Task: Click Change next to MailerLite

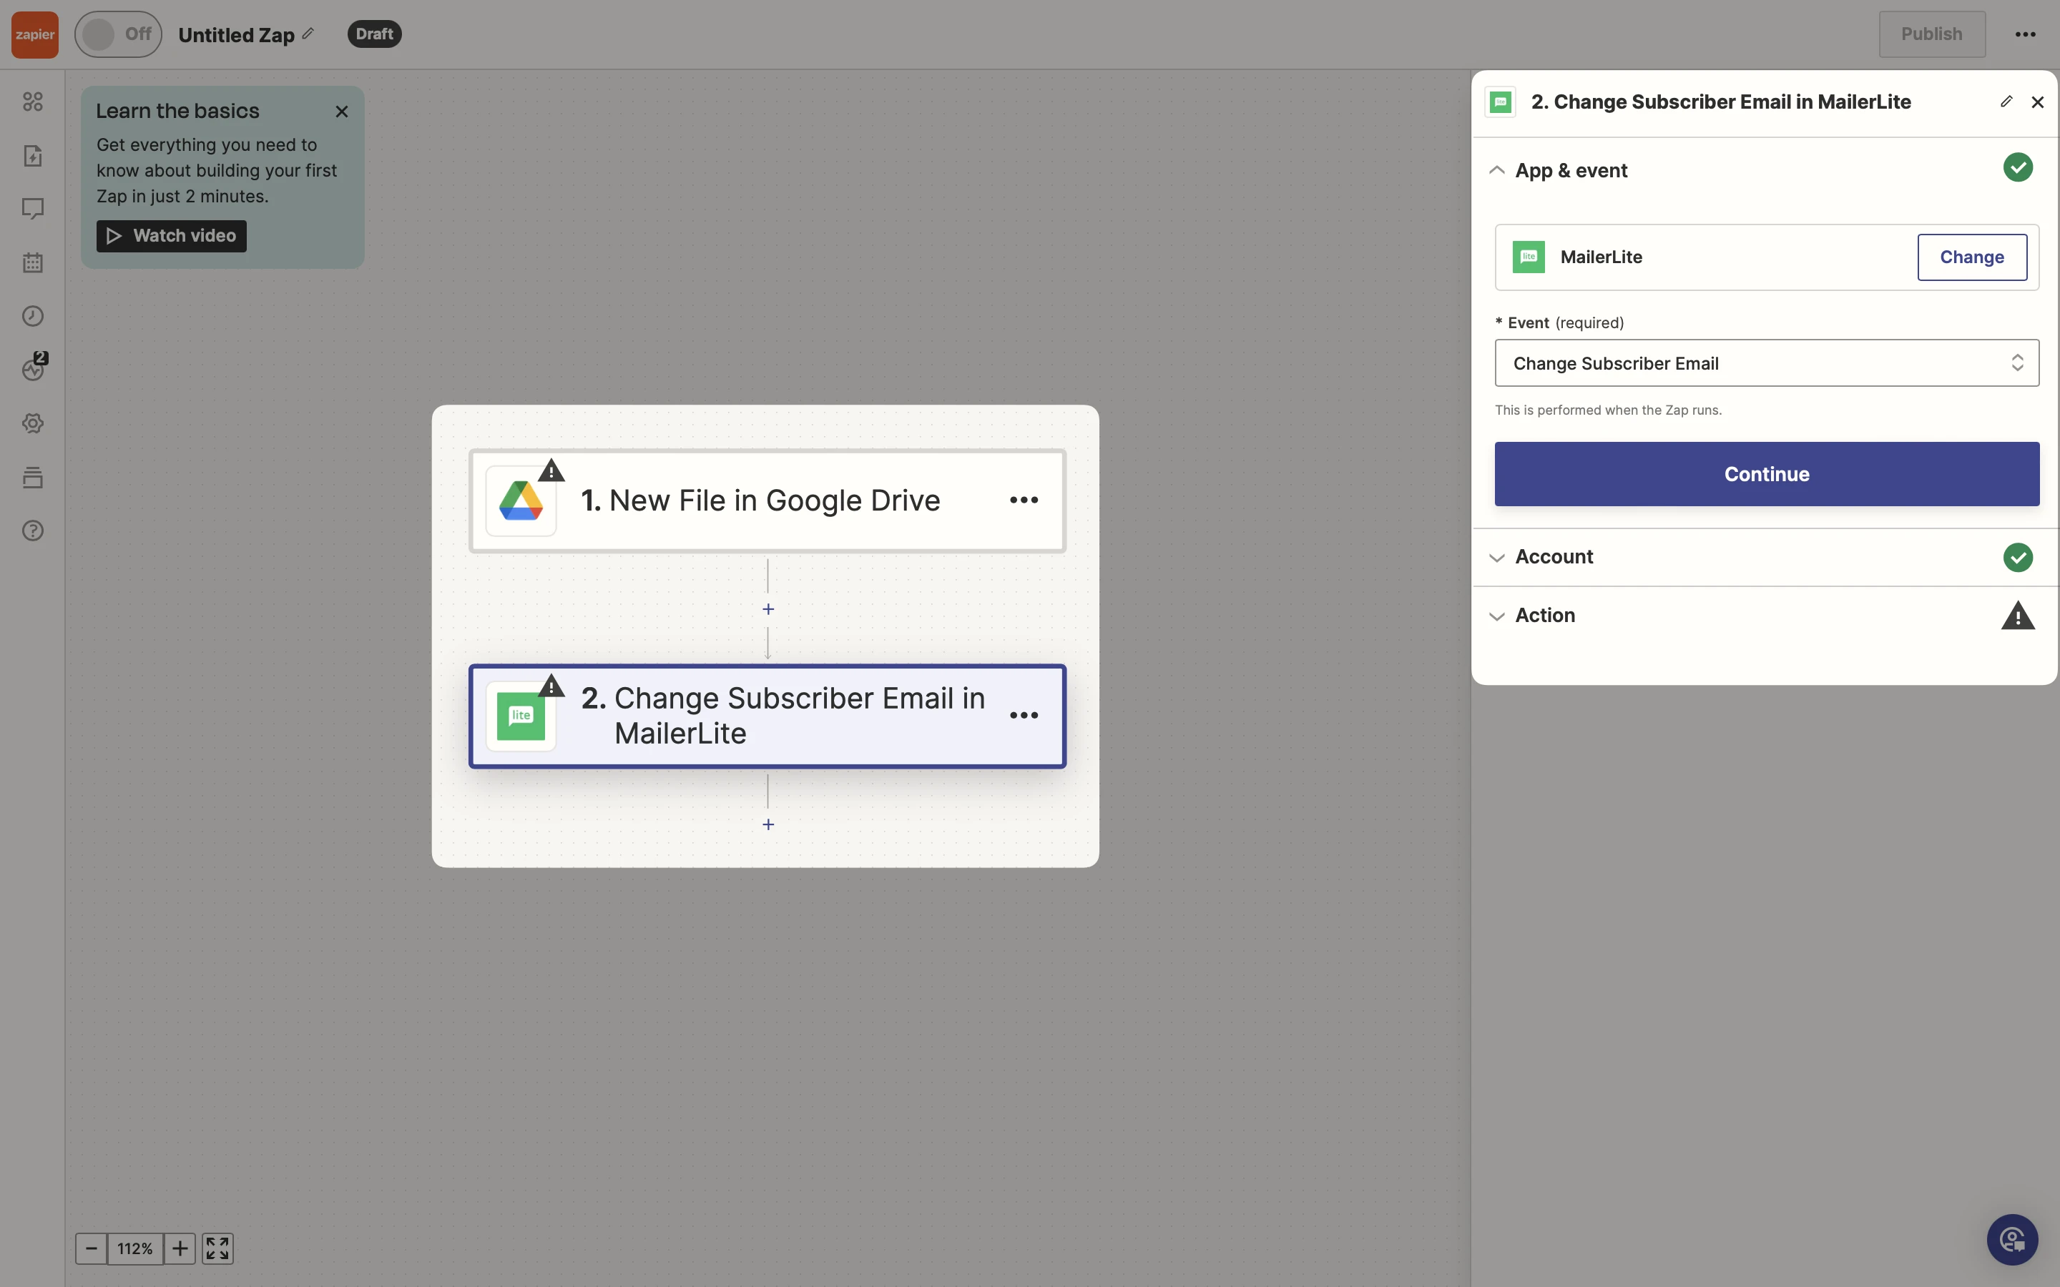Action: [1971, 257]
